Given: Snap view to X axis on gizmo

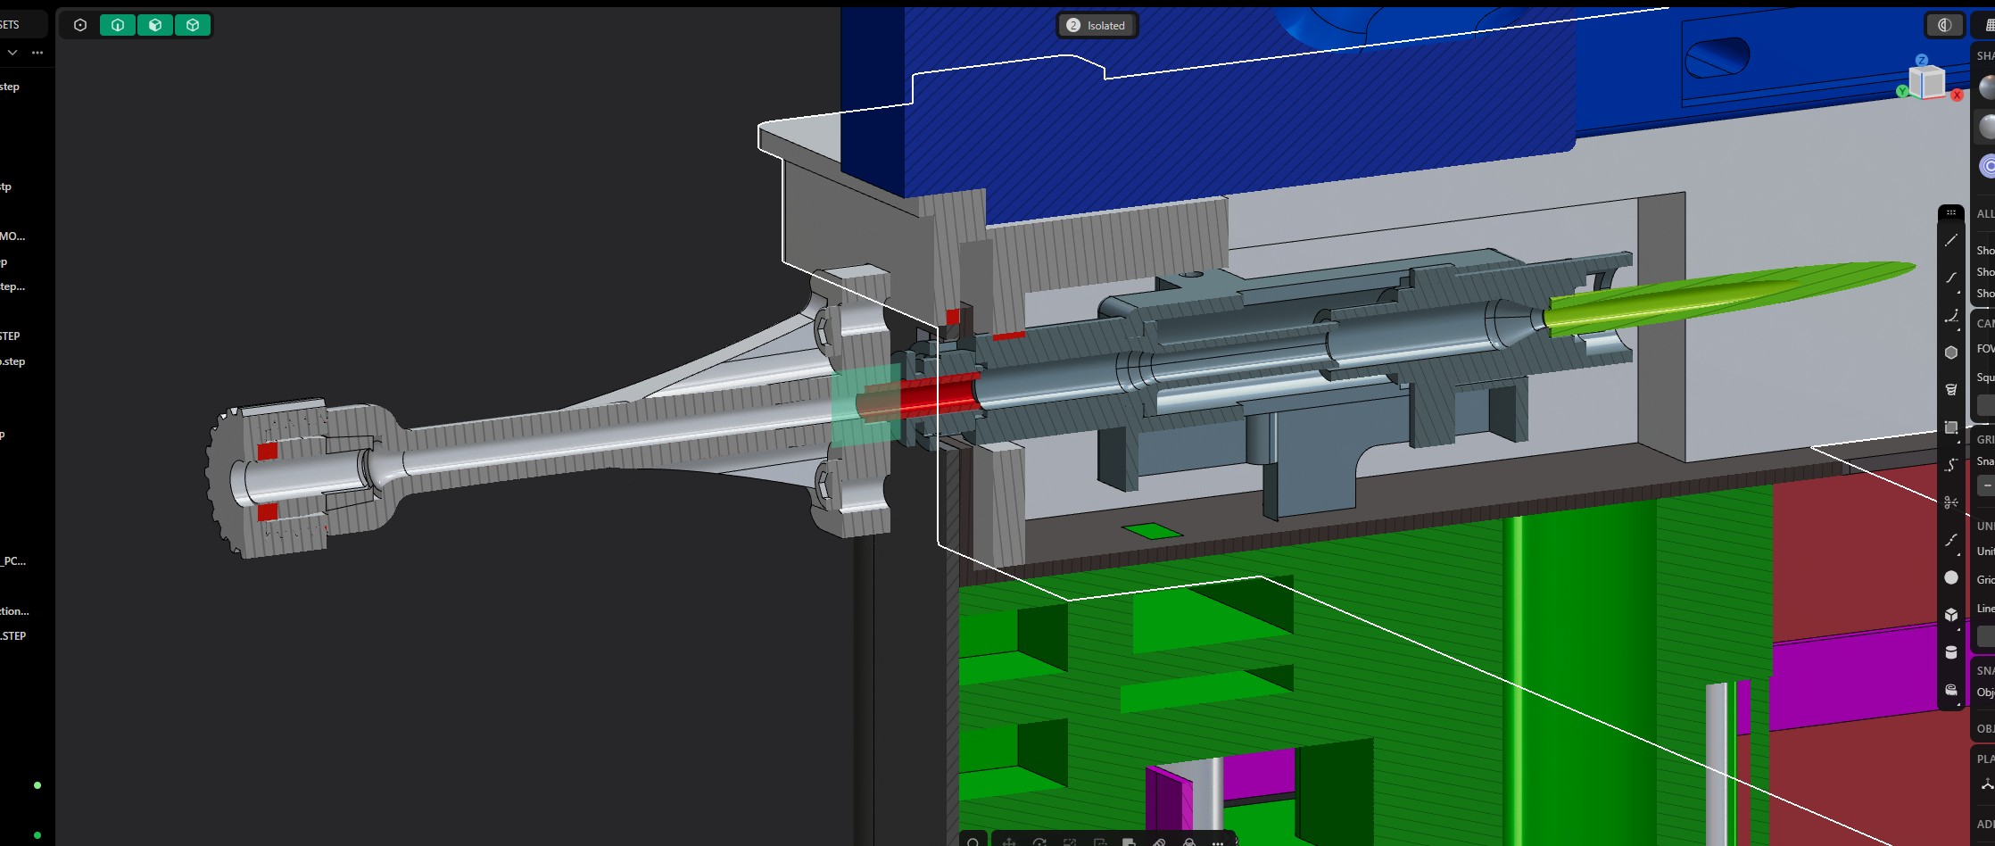Looking at the screenshot, I should tap(1957, 95).
